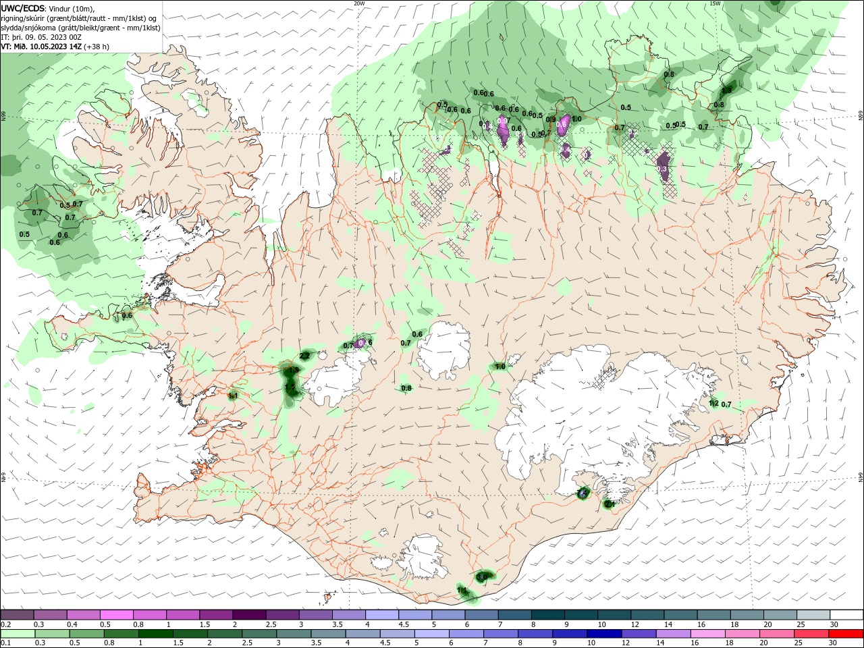Select the 'rigning/skúrir' legend description line

coord(78,18)
